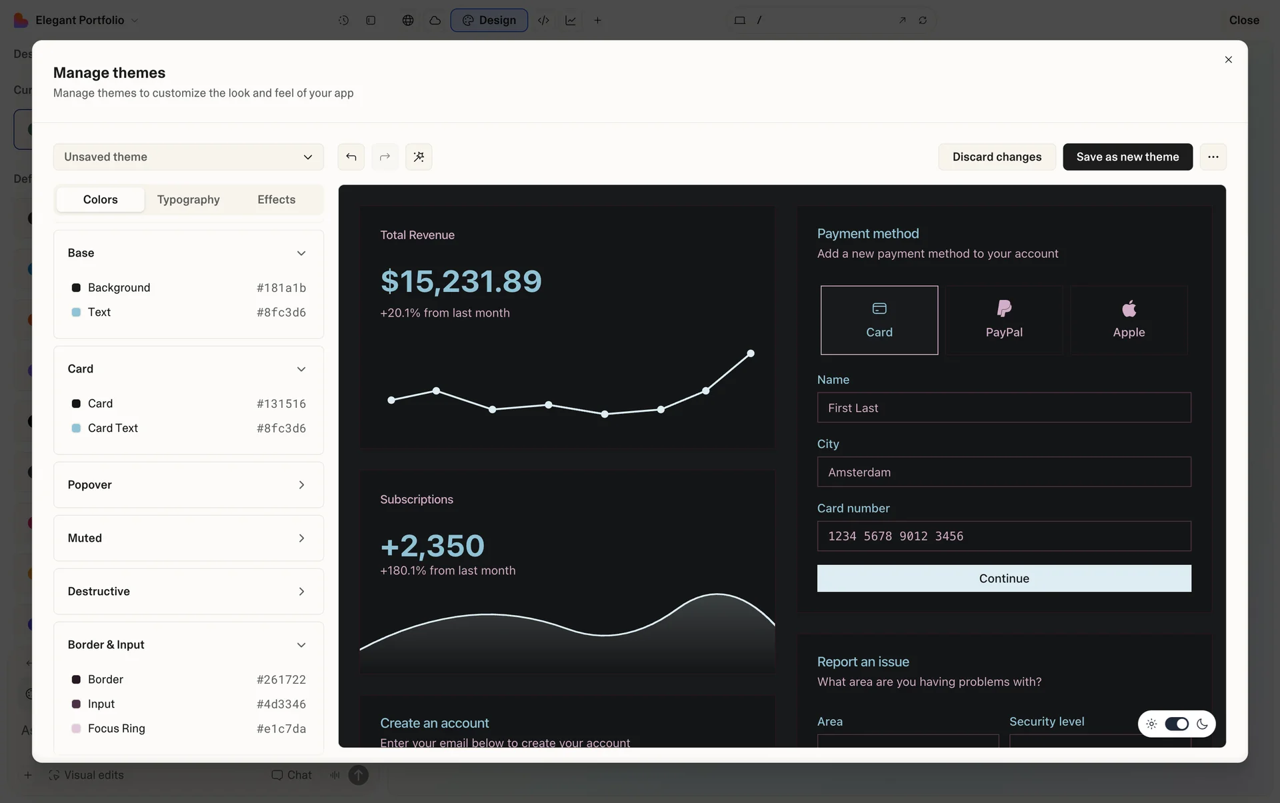
Task: Click Save as new theme button
Action: pos(1127,157)
